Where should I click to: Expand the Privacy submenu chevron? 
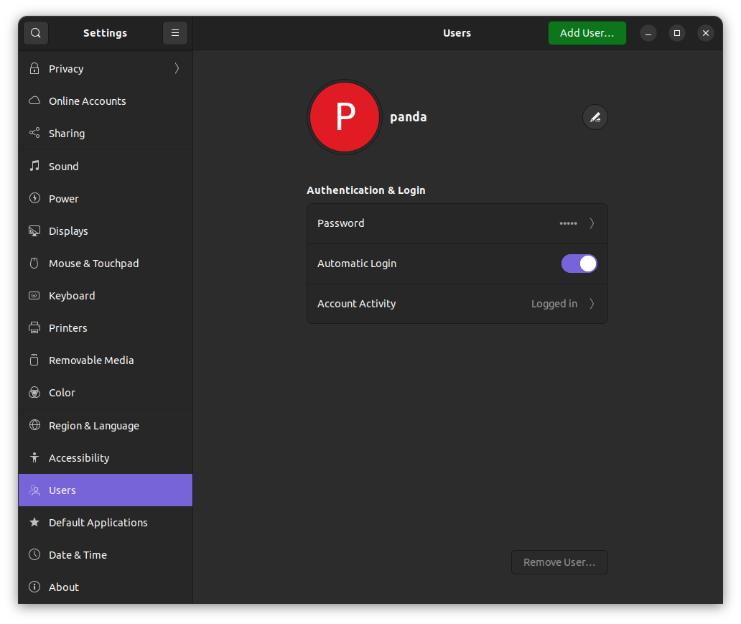pos(177,68)
